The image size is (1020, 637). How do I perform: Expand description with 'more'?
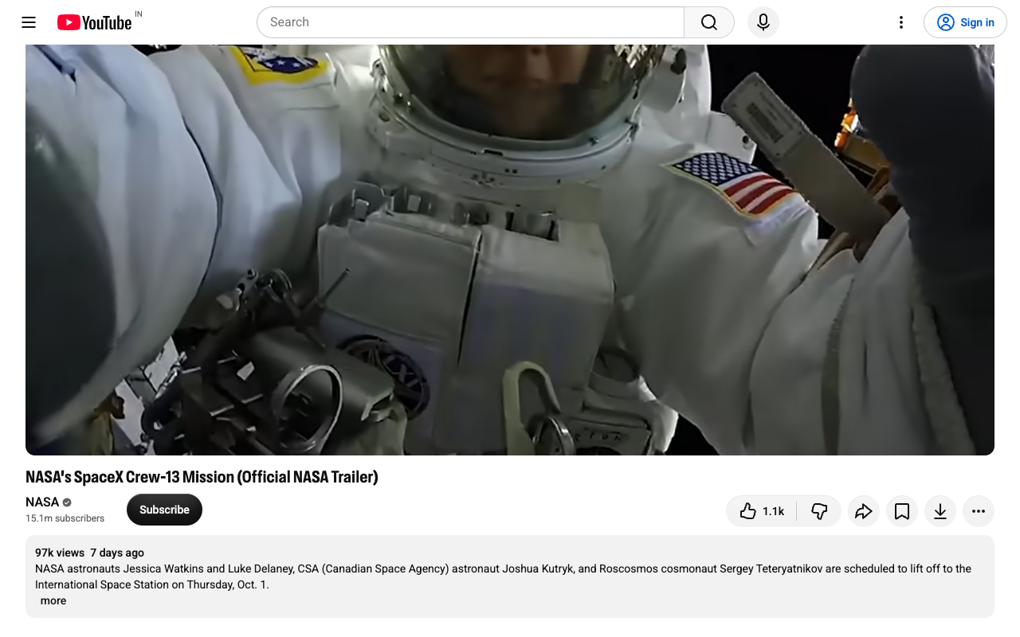pyautogui.click(x=53, y=601)
